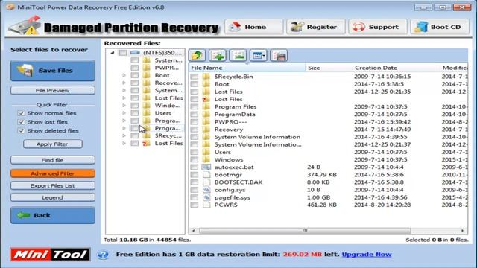This screenshot has height=268, width=477.
Task: Open the Support page
Action: coord(378,27)
